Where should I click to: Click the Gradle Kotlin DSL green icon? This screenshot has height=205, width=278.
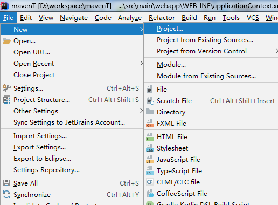click(x=150, y=203)
